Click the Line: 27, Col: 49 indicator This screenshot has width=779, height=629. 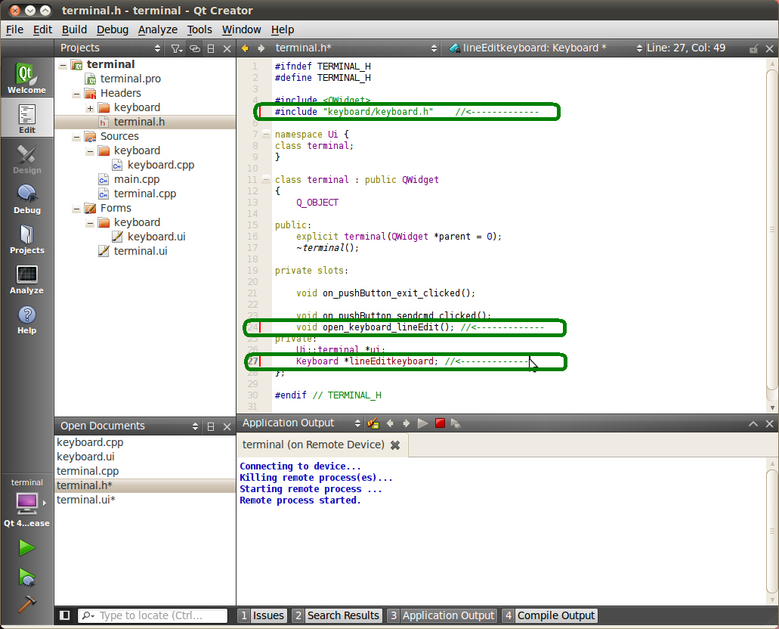click(685, 48)
